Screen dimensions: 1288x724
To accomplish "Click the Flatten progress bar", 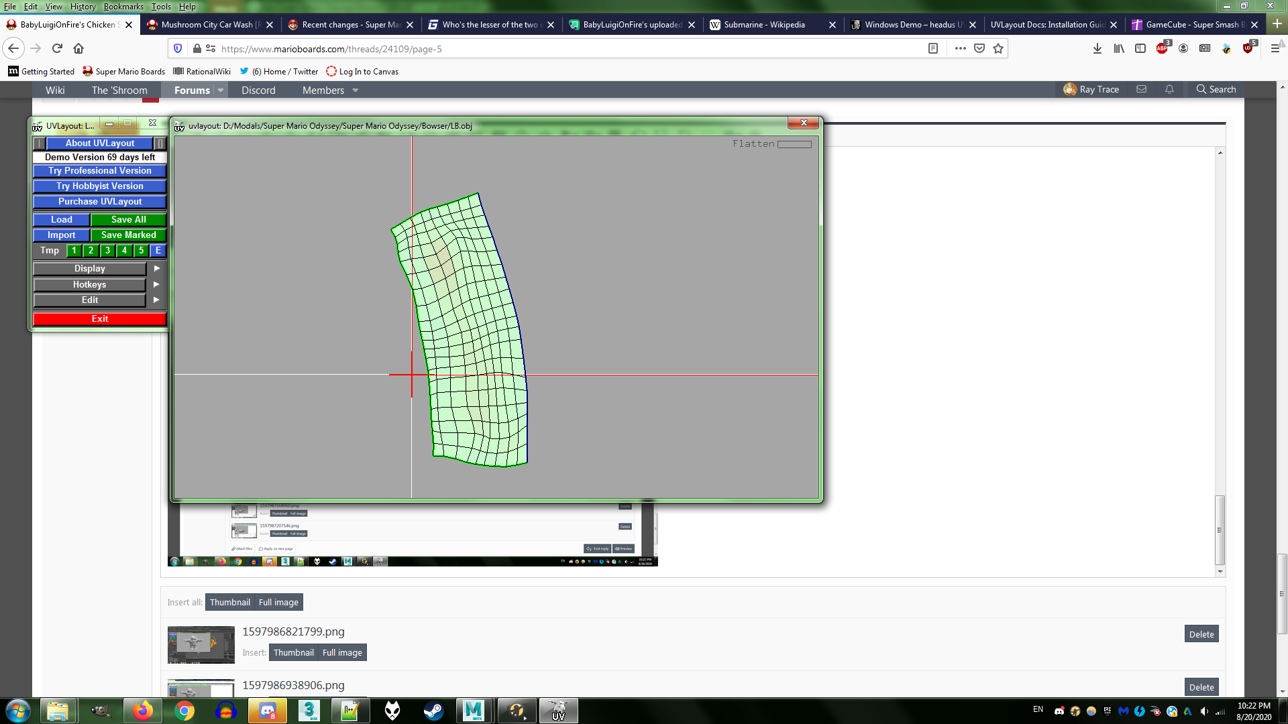I will [x=794, y=144].
